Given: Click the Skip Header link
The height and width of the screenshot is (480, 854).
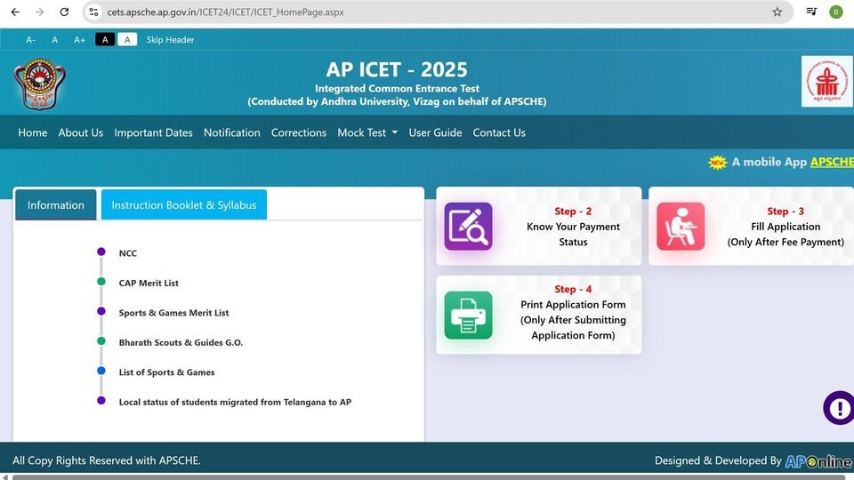Looking at the screenshot, I should point(170,40).
